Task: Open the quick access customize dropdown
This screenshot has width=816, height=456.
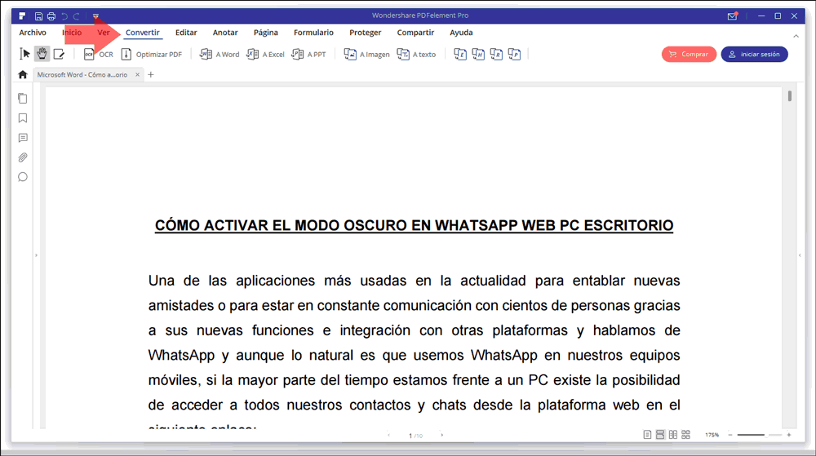Action: pos(95,16)
